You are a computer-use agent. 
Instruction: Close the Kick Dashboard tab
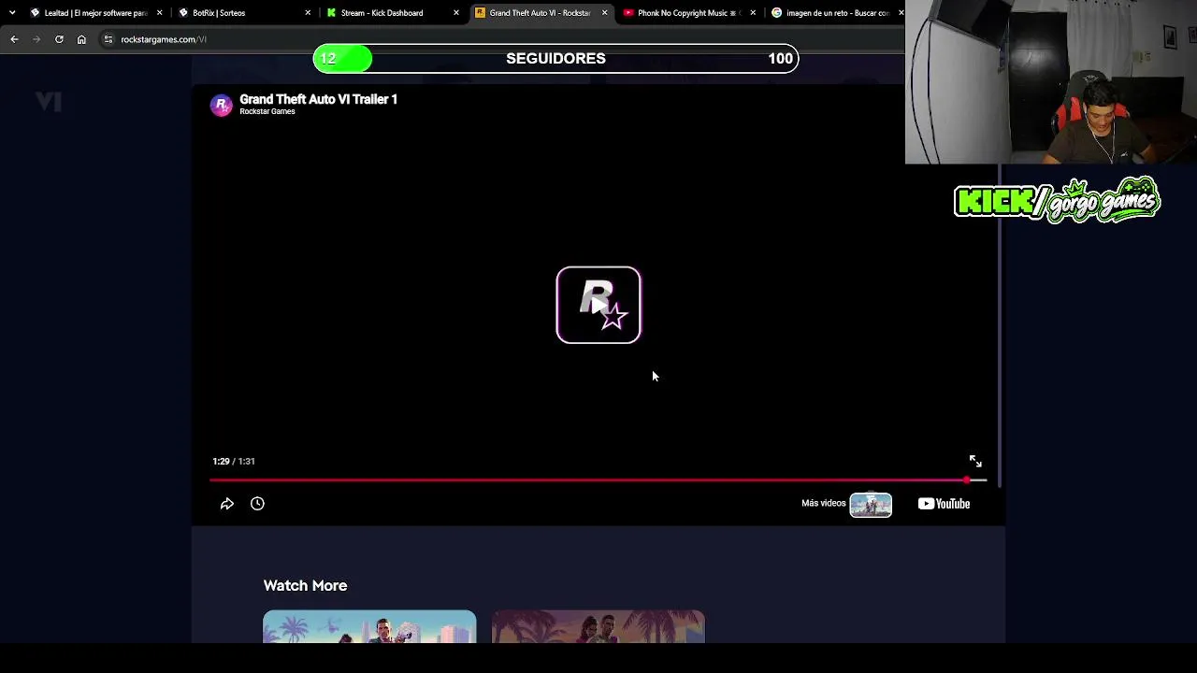[x=456, y=13]
